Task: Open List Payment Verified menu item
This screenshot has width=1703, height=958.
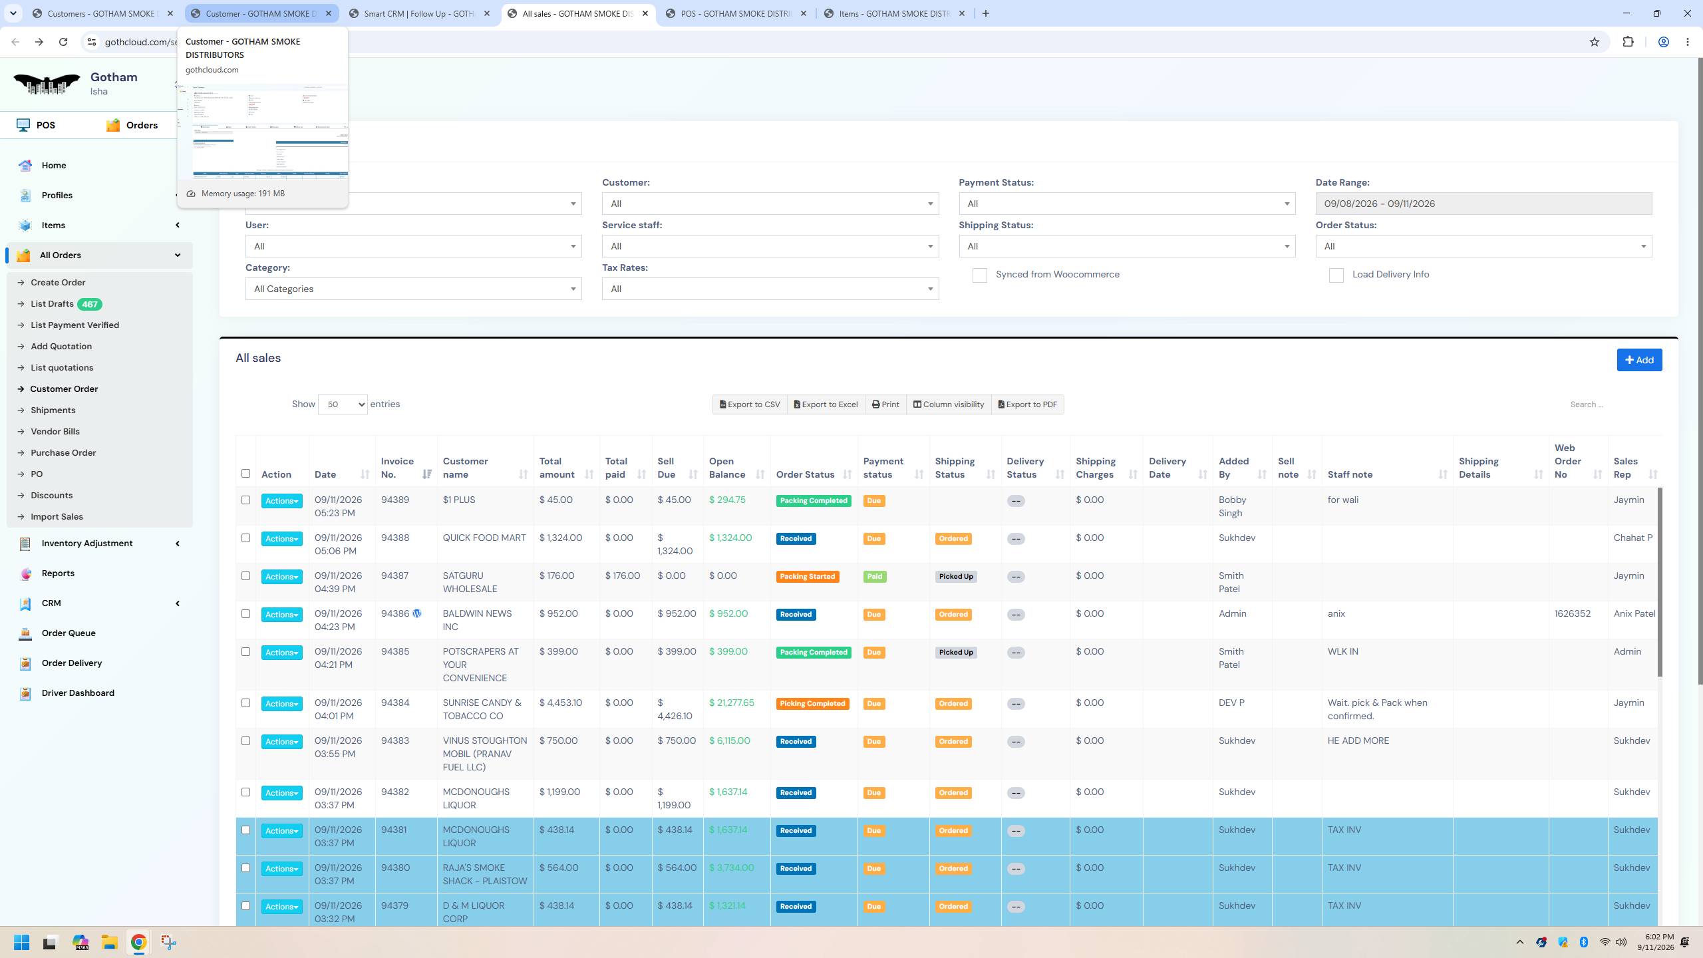Action: tap(75, 325)
